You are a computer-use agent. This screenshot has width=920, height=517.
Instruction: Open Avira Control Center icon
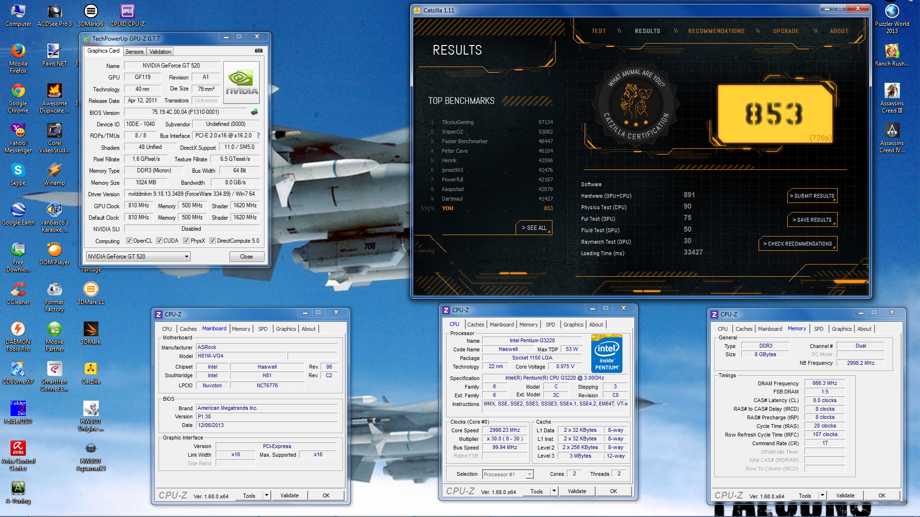(18, 456)
